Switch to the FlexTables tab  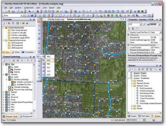(x=144, y=116)
